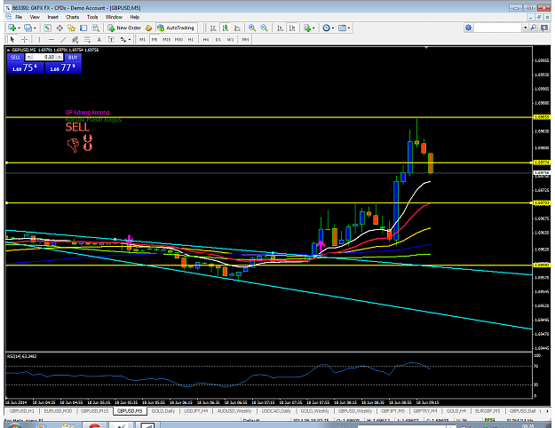The image size is (555, 428).
Task: Select the text label tool
Action: pos(111,39)
